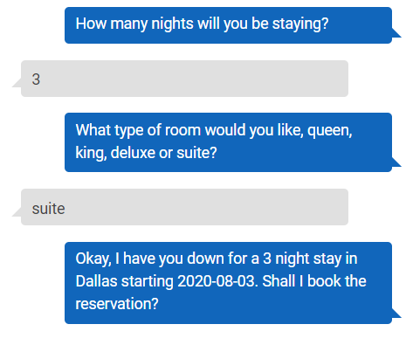
Task: Click 'suite?' in the blue room question
Action: (196, 153)
